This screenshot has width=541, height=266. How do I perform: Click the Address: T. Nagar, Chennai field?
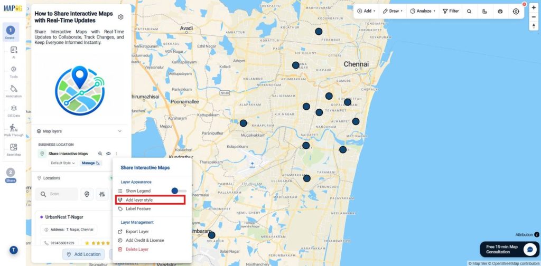pyautogui.click(x=69, y=230)
